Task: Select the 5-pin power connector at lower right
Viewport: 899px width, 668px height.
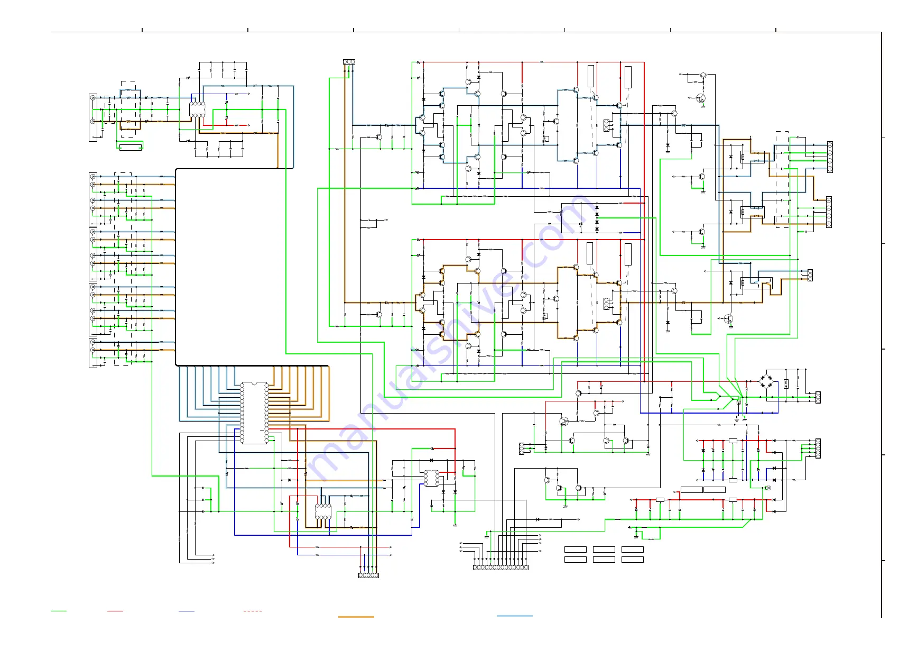Action: coord(818,448)
